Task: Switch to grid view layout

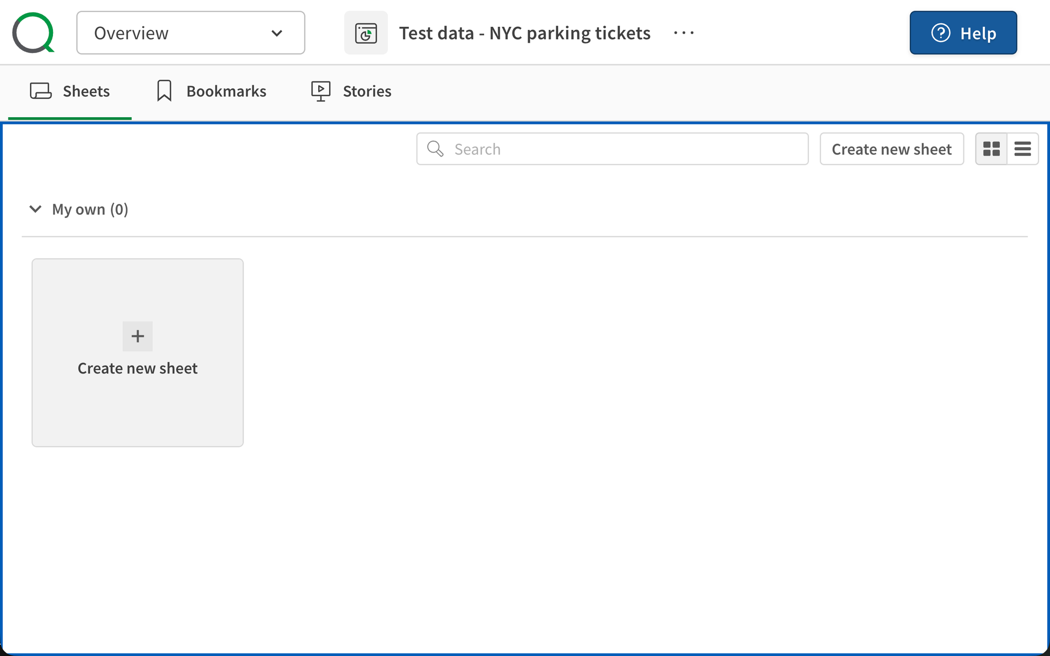Action: [x=991, y=149]
